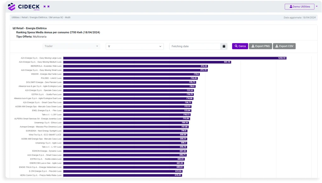Open the Trader dropdown
Viewport: 322px width, 183px height.
point(71,46)
